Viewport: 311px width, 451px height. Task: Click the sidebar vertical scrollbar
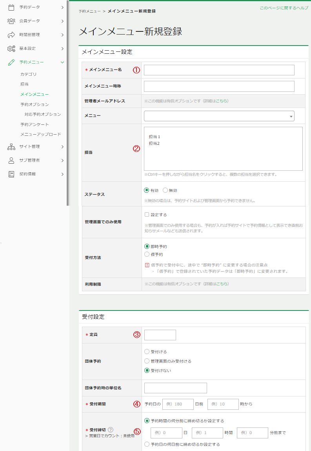[68, 103]
